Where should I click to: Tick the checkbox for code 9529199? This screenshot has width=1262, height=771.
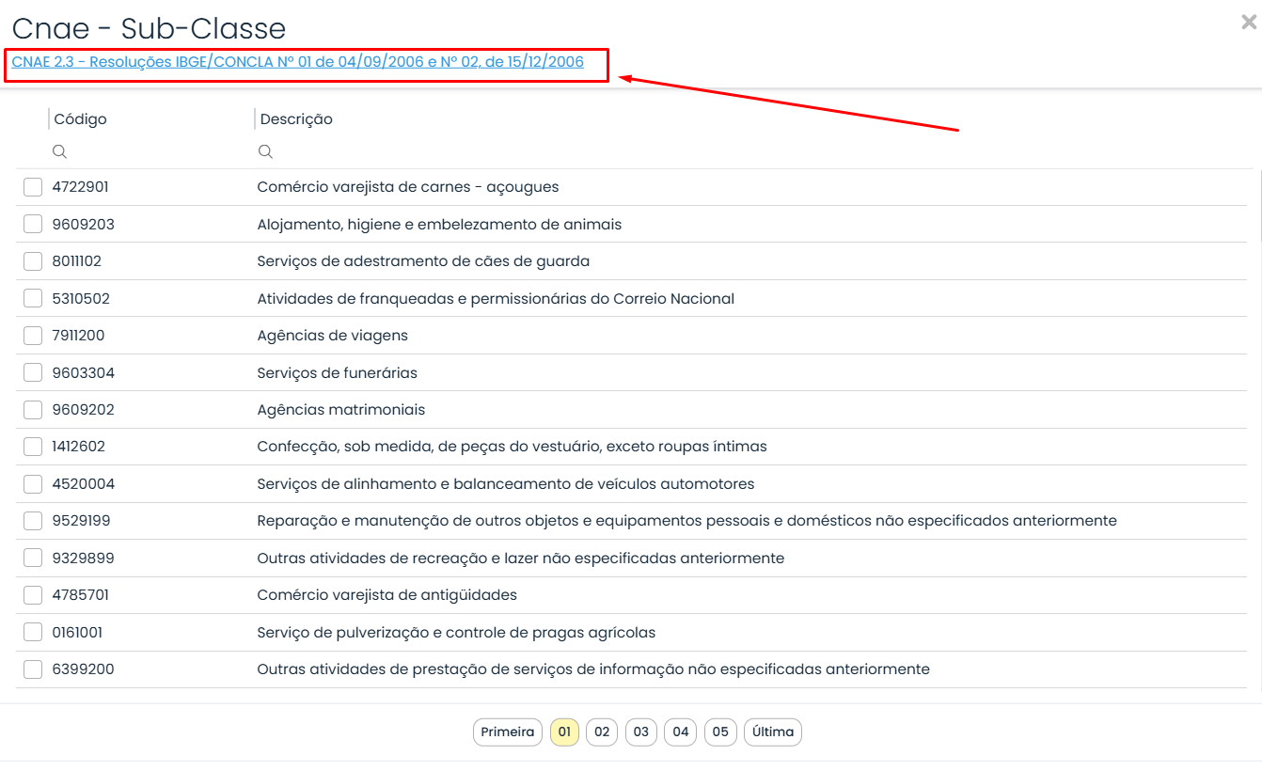tap(33, 521)
